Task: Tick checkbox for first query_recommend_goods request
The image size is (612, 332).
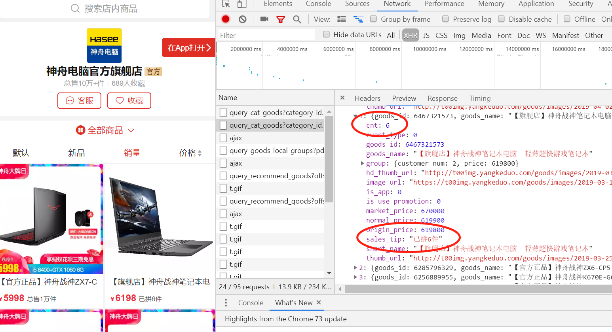Action: click(x=223, y=176)
